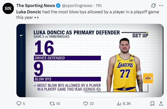Click the purple BLOW BYS bar
This screenshot has height=109, width=167.
[67, 79]
